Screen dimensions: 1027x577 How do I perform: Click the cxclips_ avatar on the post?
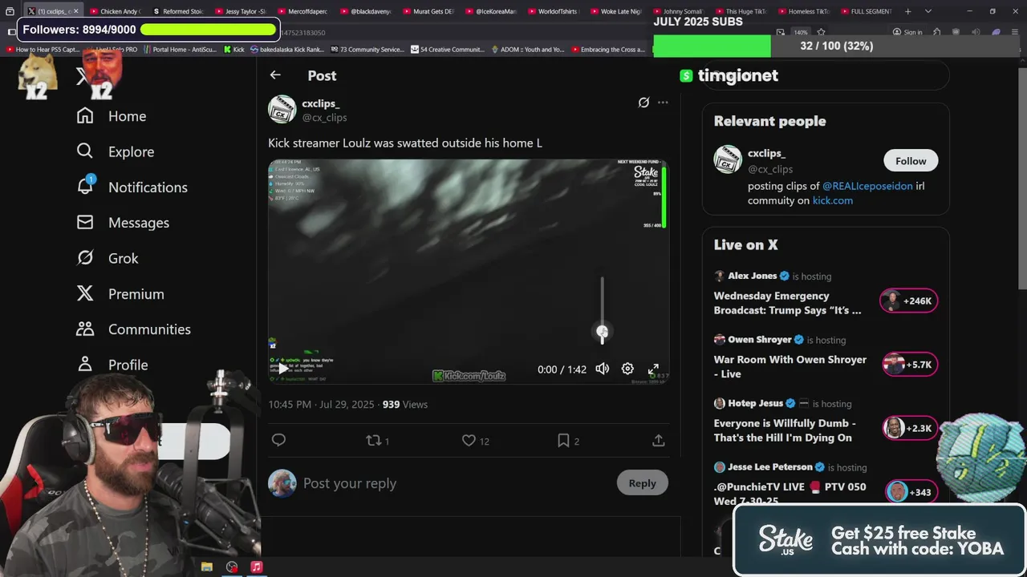click(x=282, y=110)
